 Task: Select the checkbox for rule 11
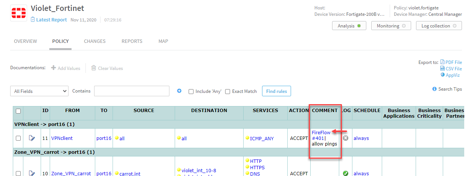pyautogui.click(x=18, y=138)
